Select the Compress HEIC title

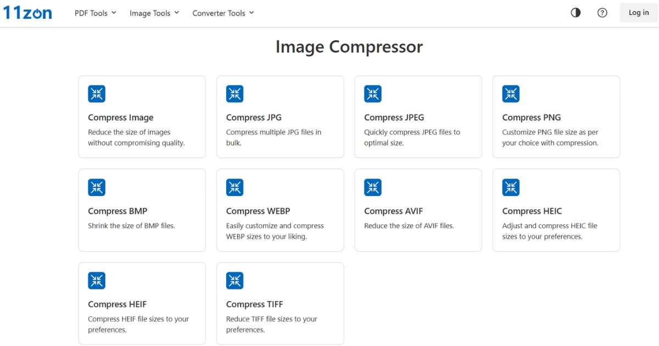(532, 211)
